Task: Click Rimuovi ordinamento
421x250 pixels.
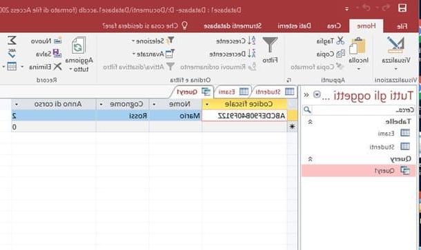Action: (x=218, y=67)
